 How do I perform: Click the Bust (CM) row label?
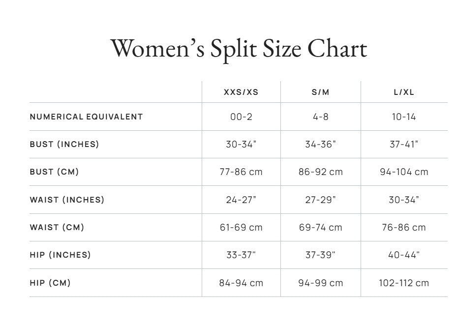pos(54,172)
